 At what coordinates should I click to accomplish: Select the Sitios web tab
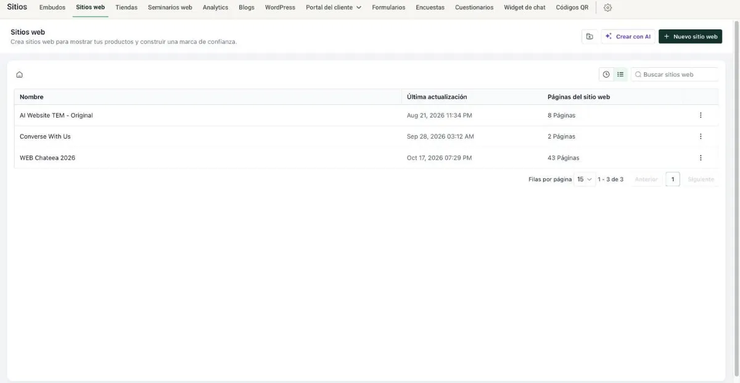pos(91,7)
